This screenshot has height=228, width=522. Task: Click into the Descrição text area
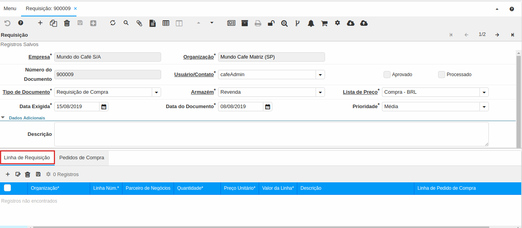tap(271, 134)
